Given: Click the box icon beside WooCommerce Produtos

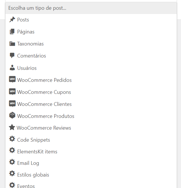Looking at the screenshot, I should click(x=12, y=115).
